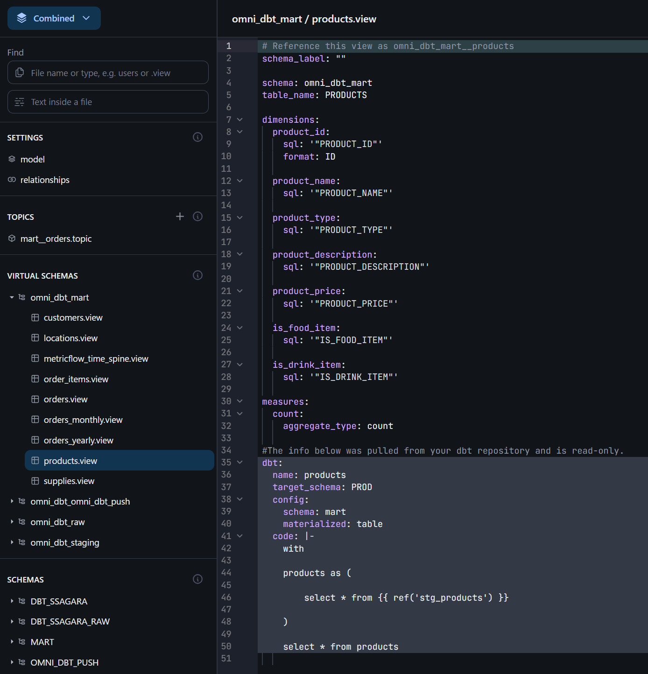Select supplies.view in the file tree
Image resolution: width=648 pixels, height=674 pixels.
pos(69,481)
